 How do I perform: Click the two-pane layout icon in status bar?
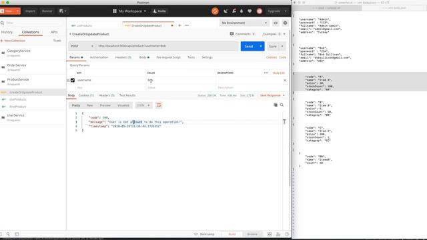[x=270, y=234]
